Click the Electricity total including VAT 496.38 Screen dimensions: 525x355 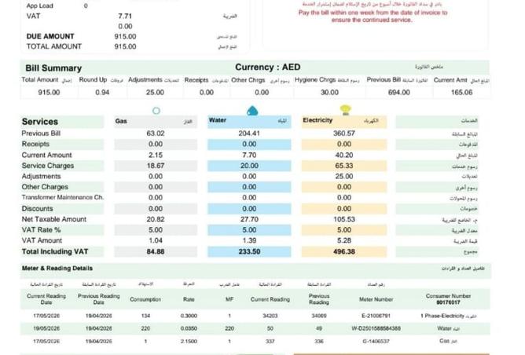(x=344, y=251)
